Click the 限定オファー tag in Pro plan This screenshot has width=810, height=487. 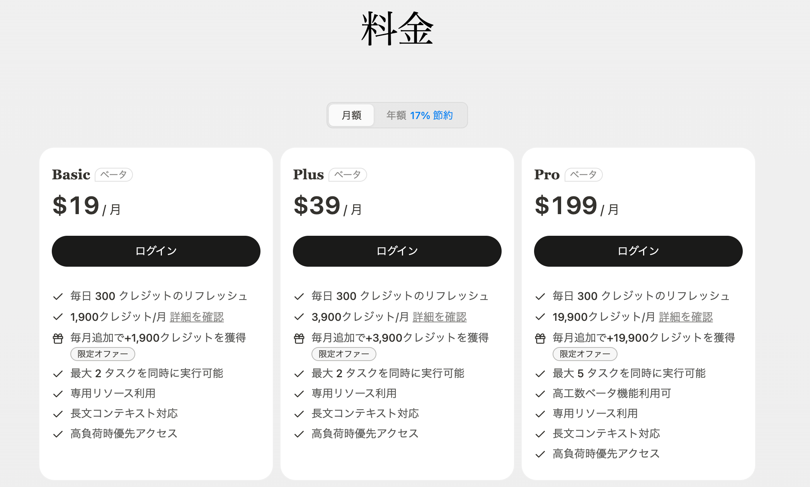coord(585,354)
